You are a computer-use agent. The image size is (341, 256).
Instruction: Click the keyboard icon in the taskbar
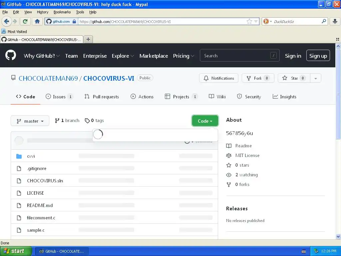click(304, 251)
